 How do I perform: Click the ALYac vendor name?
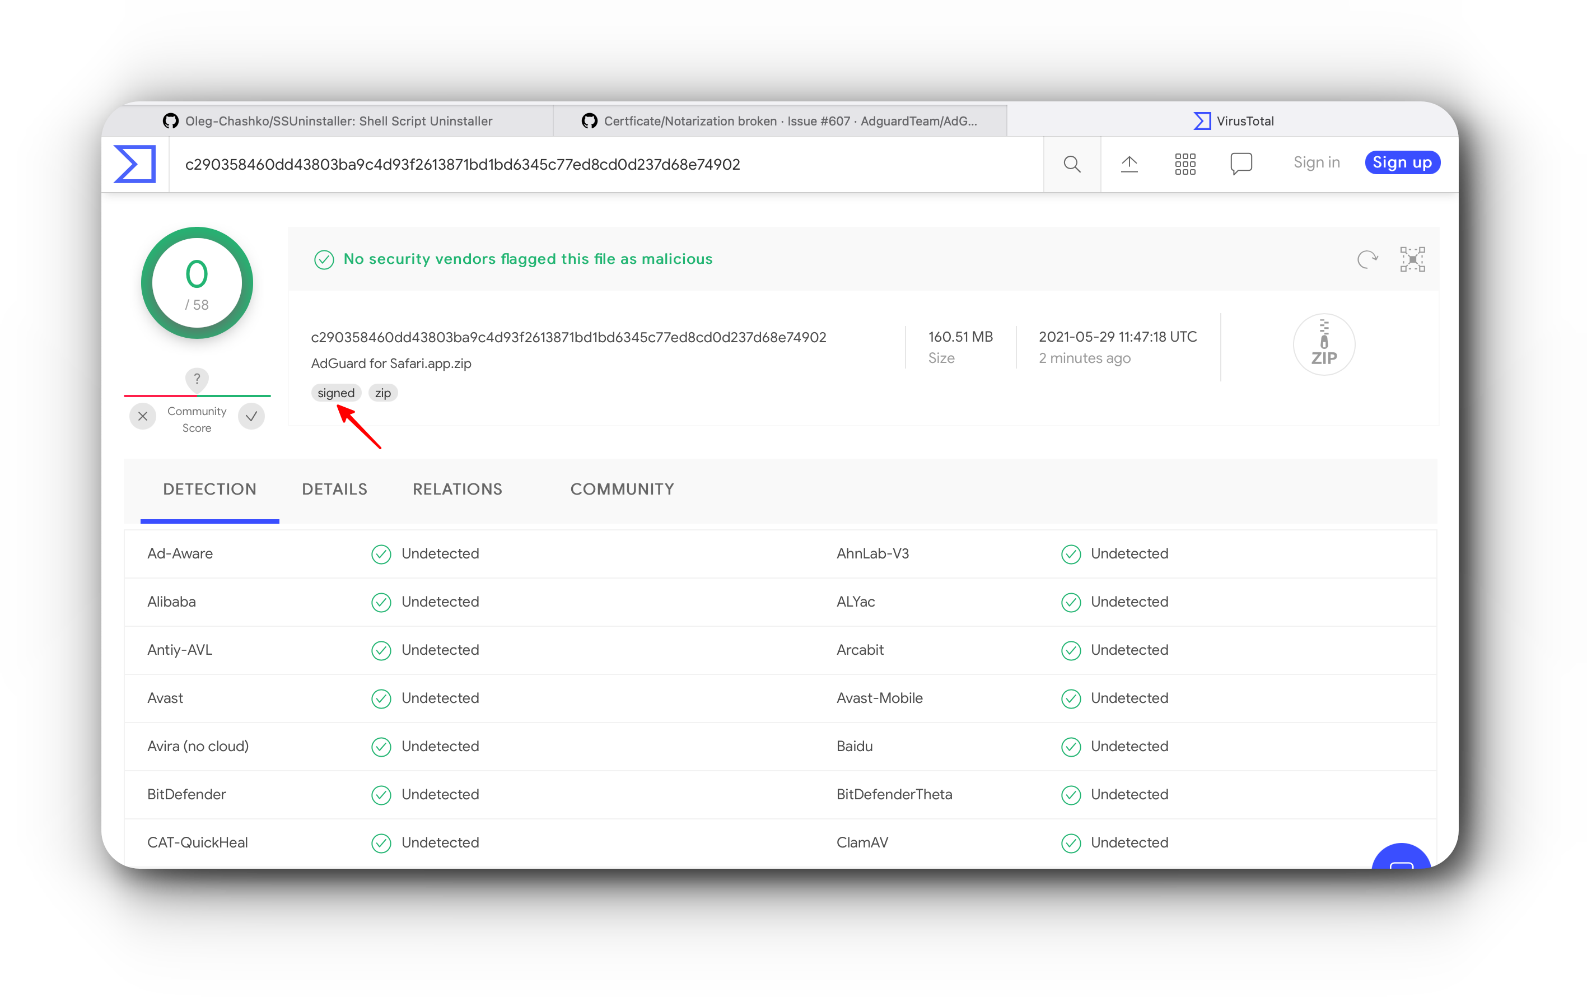click(856, 602)
